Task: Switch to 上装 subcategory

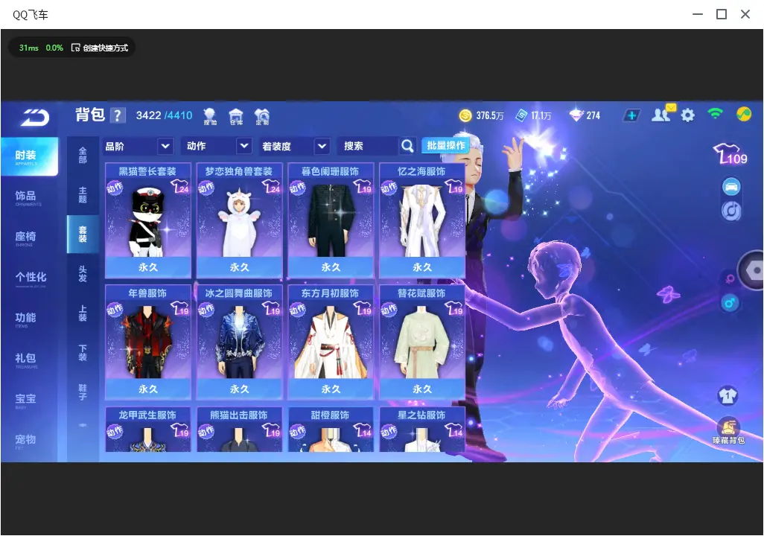Action: (83, 313)
